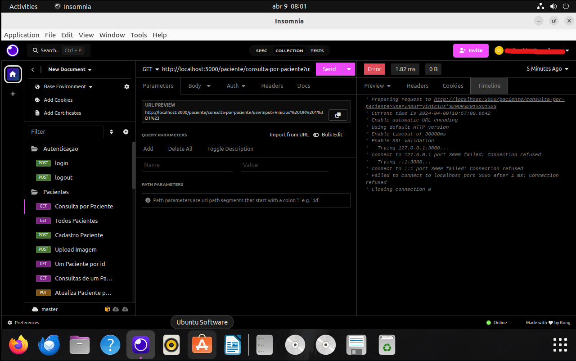Copy the URL preview with the copy icon
Screen dimensions: 576x361
pos(338,115)
